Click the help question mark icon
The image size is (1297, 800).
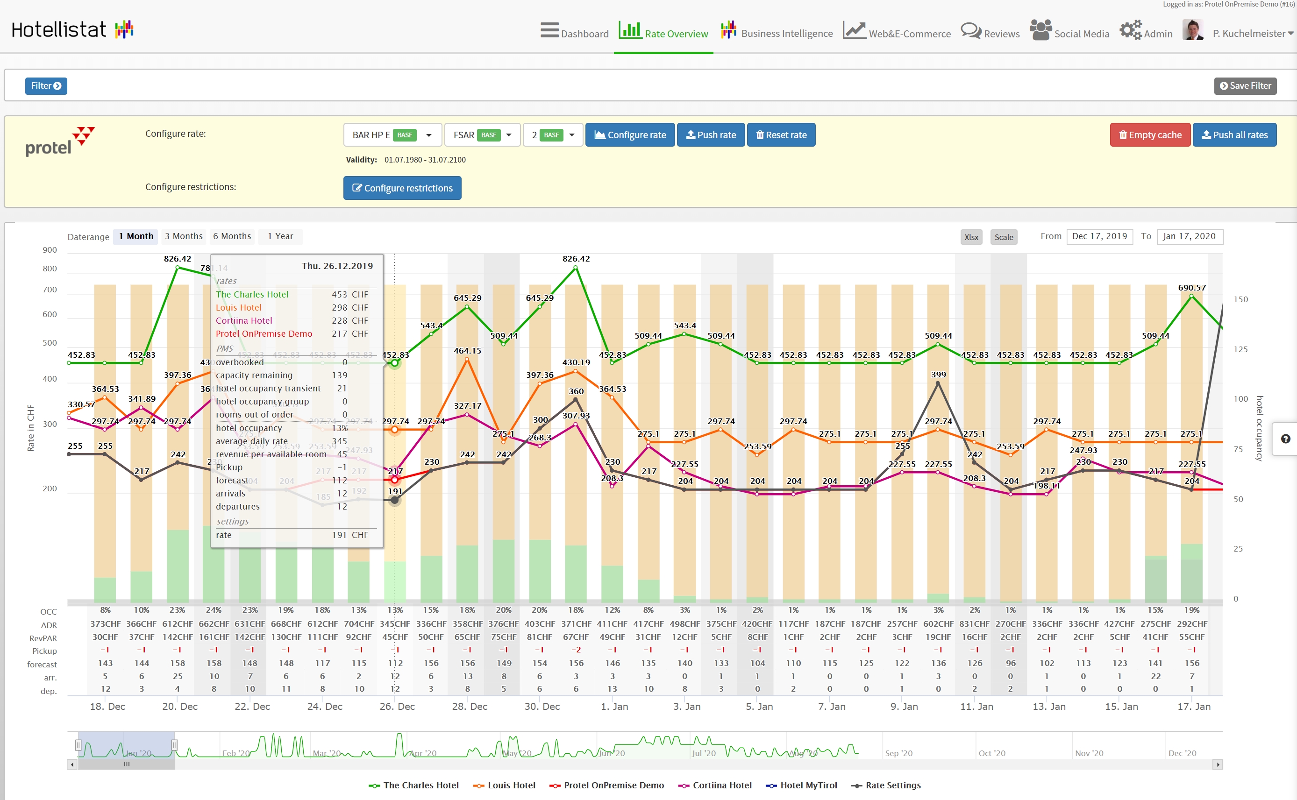point(1285,439)
